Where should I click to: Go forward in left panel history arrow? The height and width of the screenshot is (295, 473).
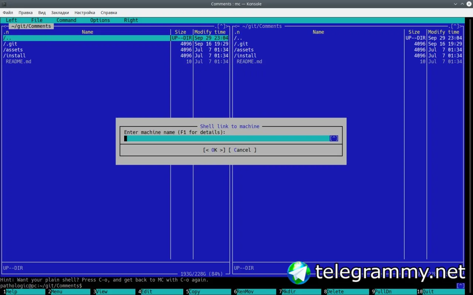(227, 26)
